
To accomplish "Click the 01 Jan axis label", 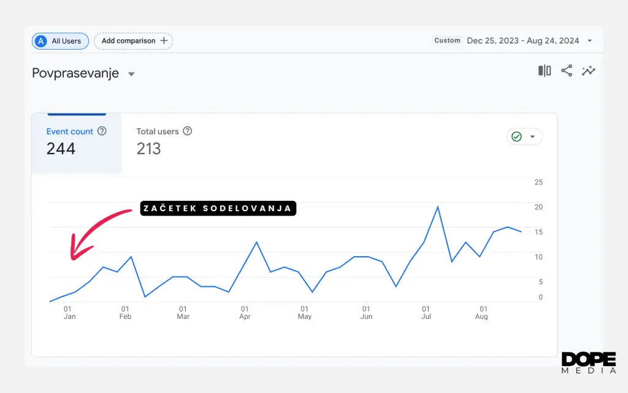I will tap(69, 313).
